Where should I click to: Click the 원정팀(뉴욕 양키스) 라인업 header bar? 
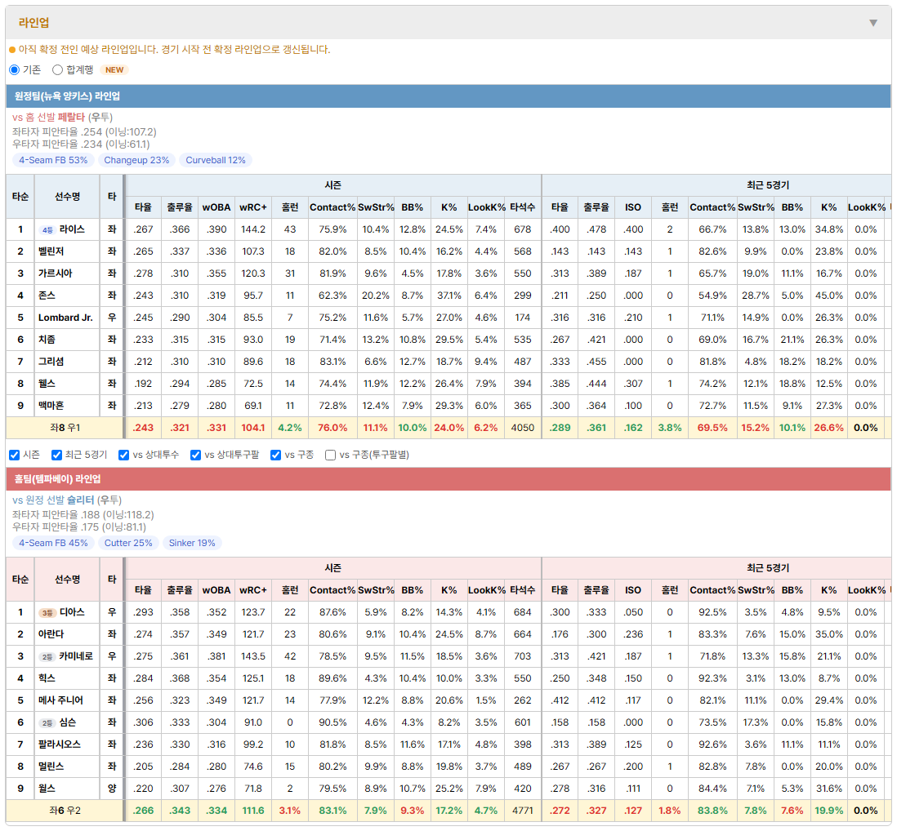click(x=448, y=96)
